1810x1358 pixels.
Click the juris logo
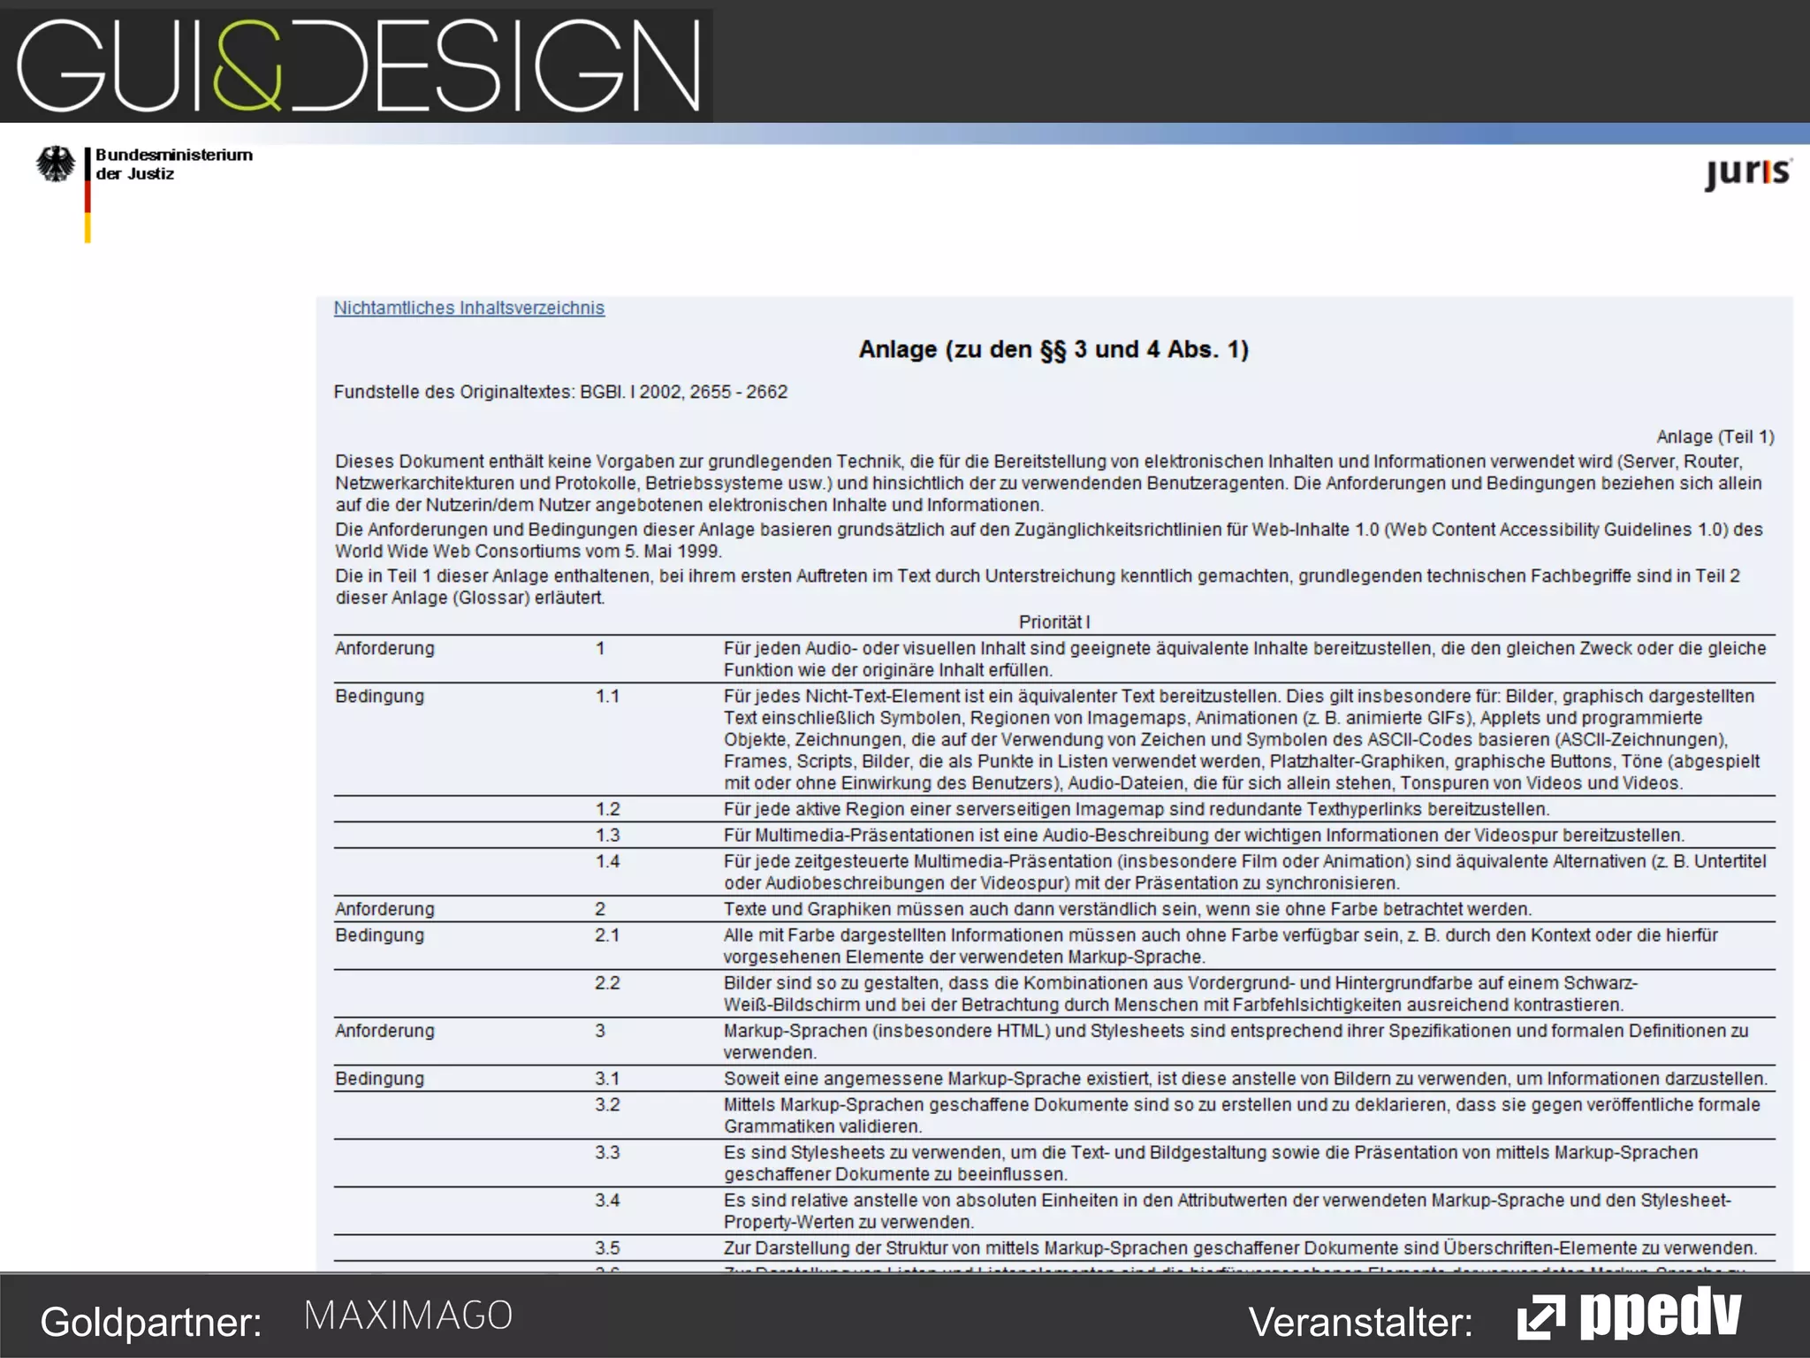pyautogui.click(x=1747, y=172)
